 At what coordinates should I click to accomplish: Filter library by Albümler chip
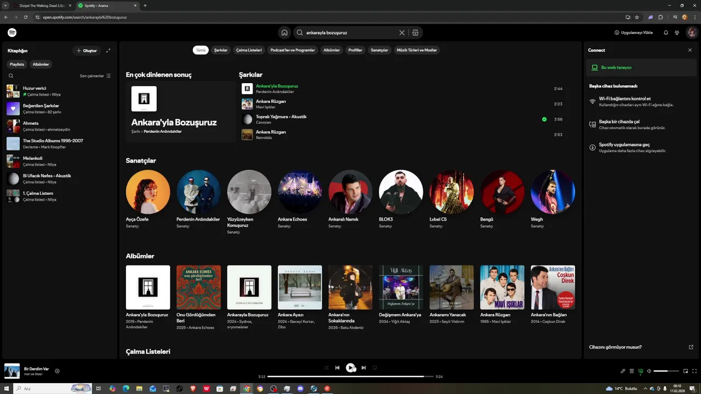click(x=41, y=64)
